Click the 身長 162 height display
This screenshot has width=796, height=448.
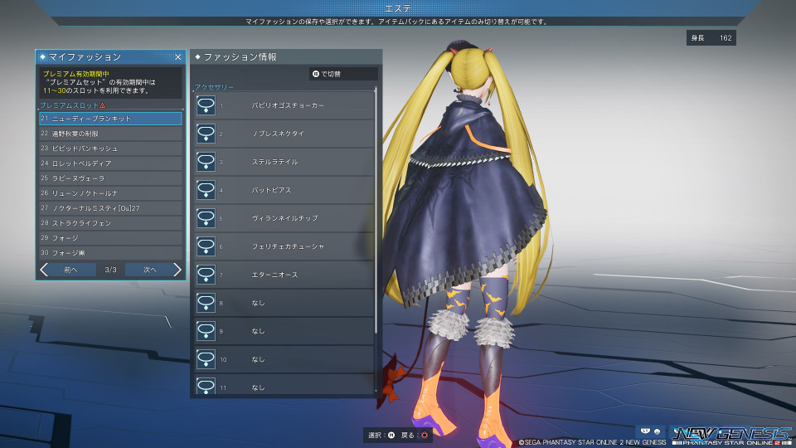click(711, 37)
